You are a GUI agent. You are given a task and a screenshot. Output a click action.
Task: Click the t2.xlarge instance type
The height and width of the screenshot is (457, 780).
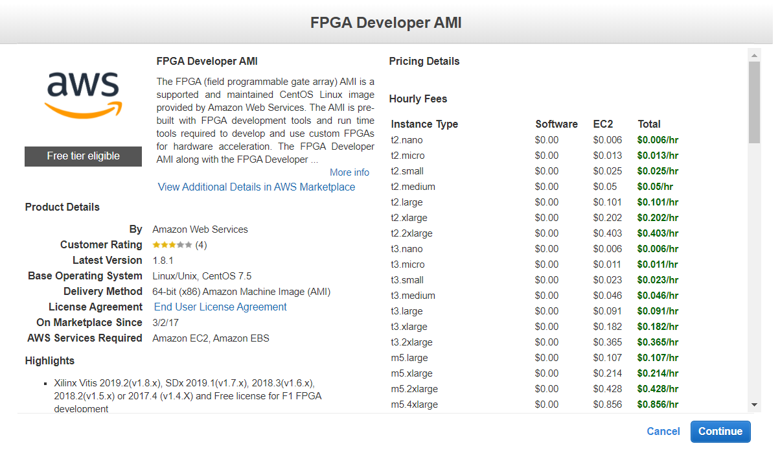(409, 218)
